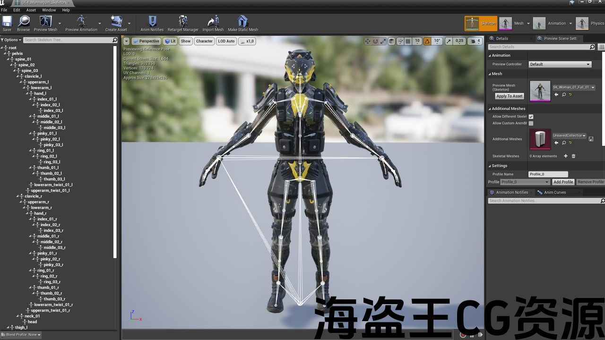Click the Import Mesh toolbar icon
This screenshot has width=605, height=340.
pos(213,23)
